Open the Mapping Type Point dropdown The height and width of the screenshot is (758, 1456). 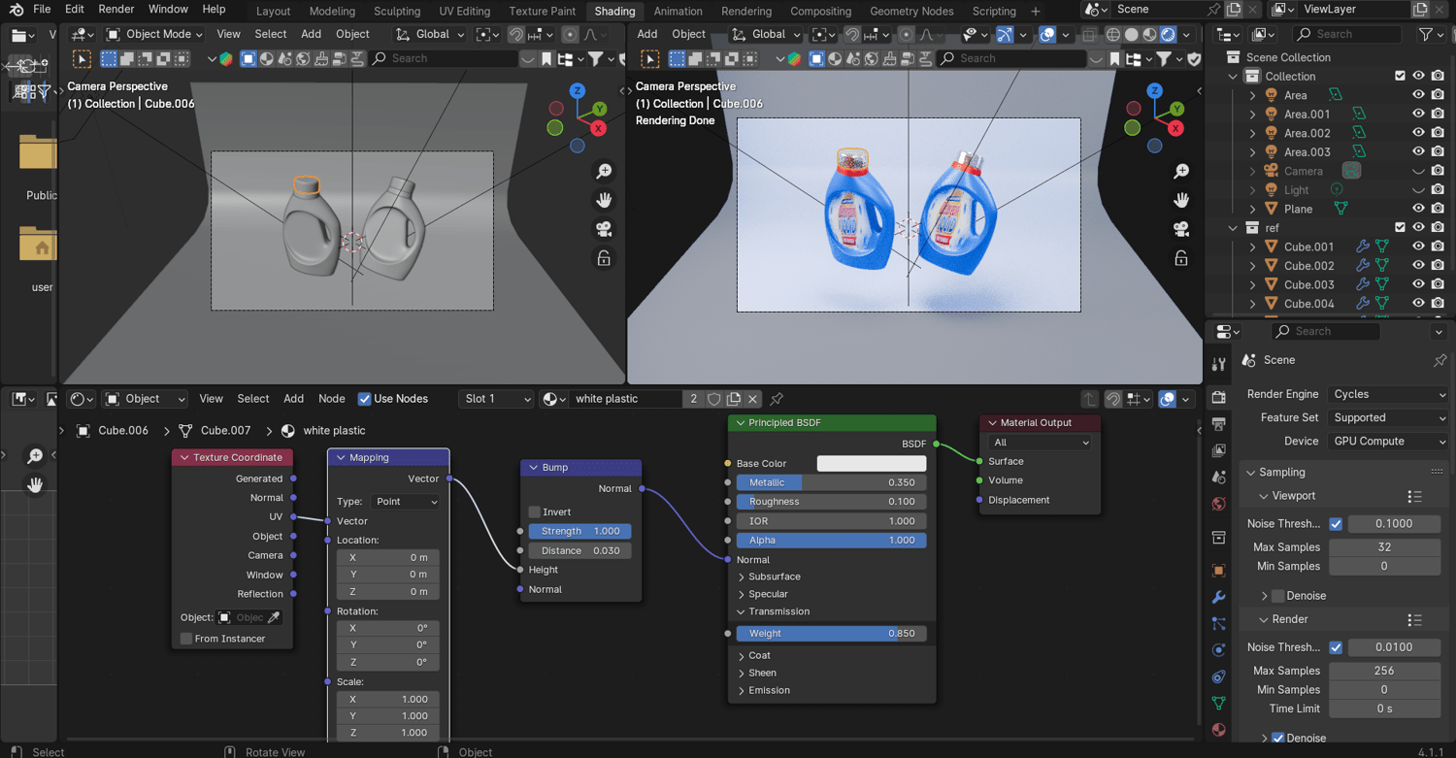point(406,502)
